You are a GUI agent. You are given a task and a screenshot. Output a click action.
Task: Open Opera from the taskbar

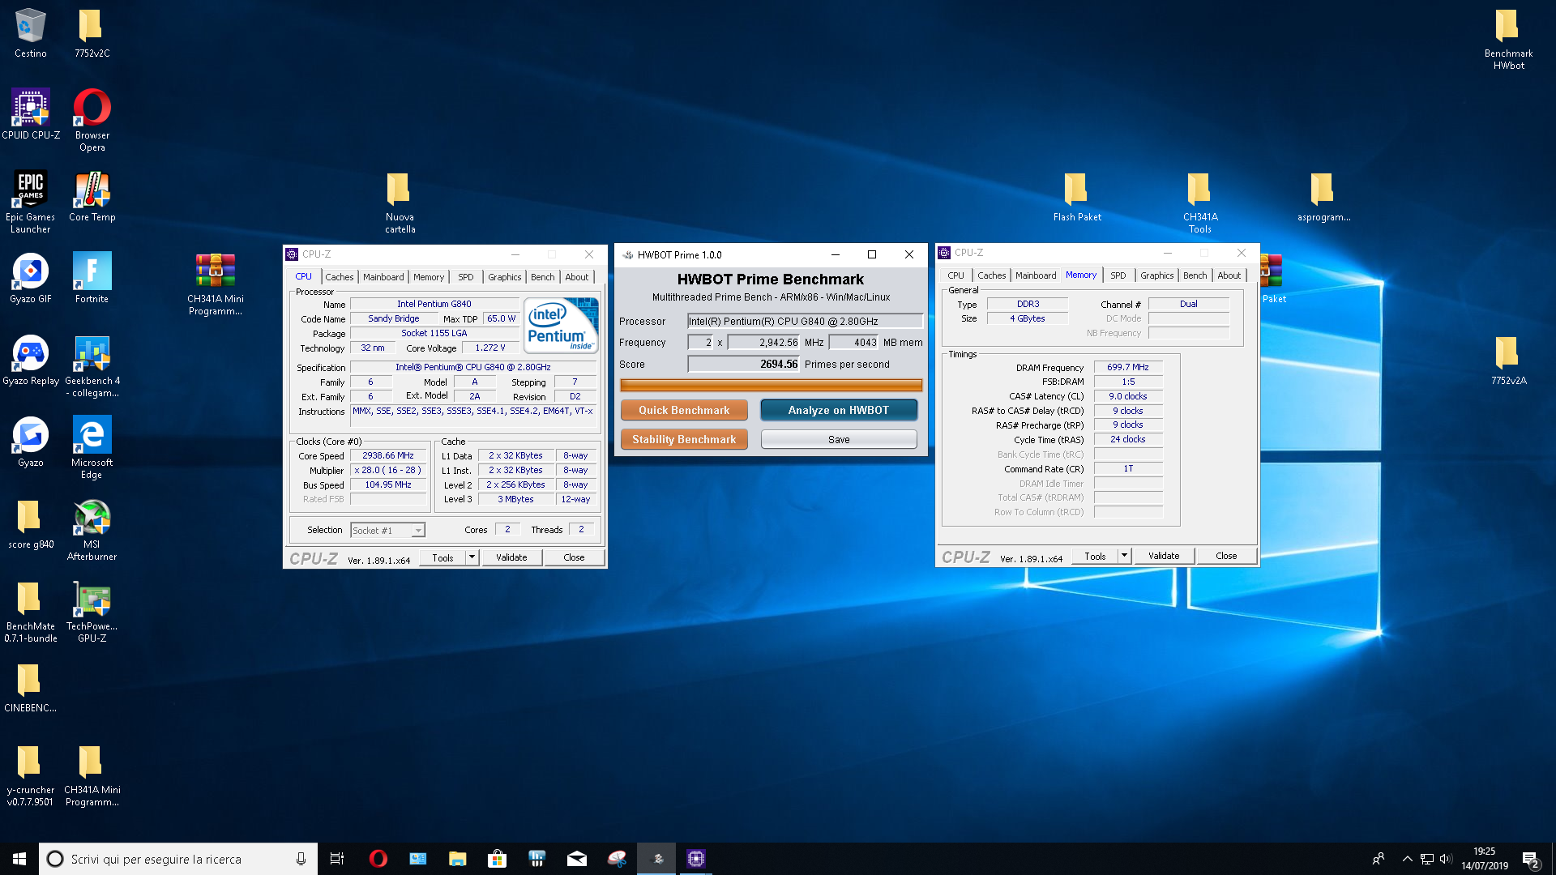(378, 859)
